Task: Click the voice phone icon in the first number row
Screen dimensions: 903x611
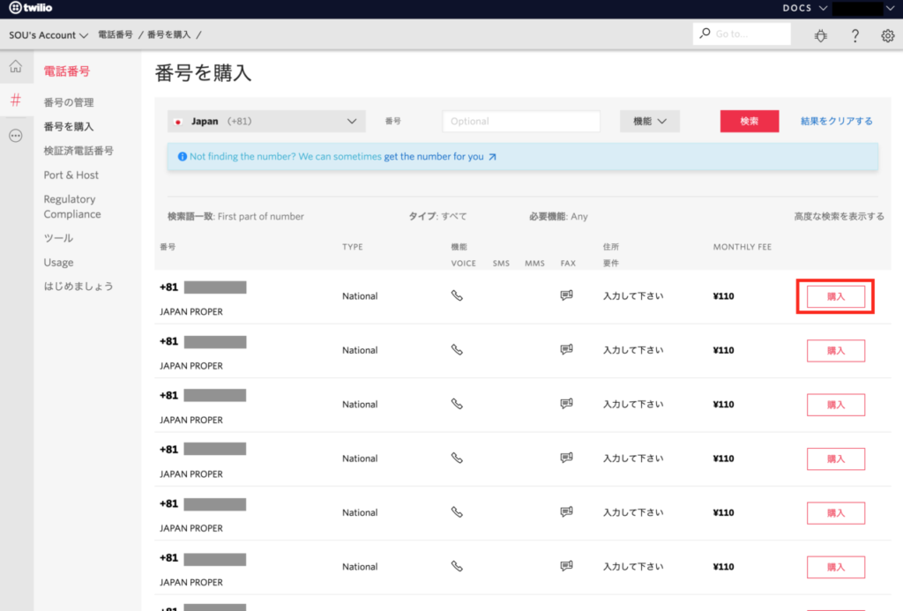Action: [457, 295]
